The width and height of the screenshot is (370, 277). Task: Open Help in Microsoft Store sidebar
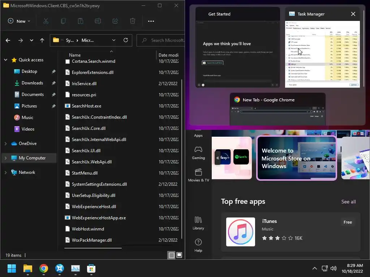click(x=198, y=245)
